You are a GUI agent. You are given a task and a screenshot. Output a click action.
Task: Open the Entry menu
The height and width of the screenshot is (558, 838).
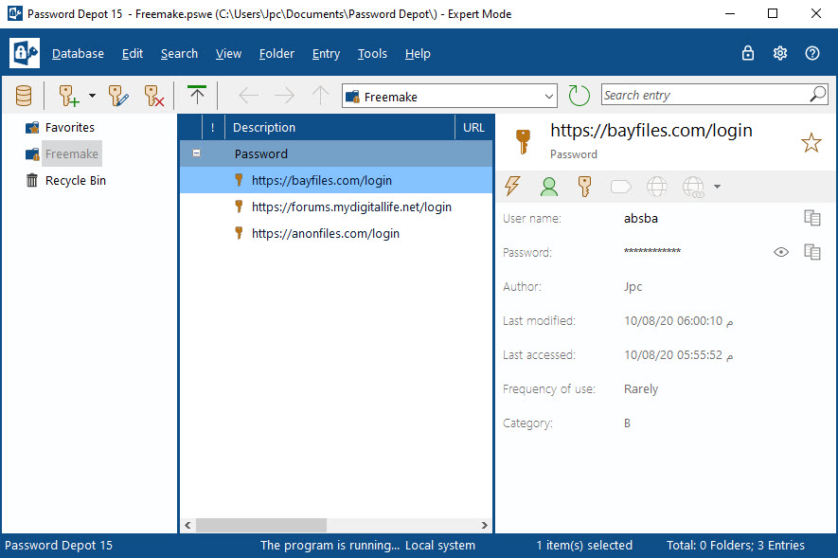326,53
